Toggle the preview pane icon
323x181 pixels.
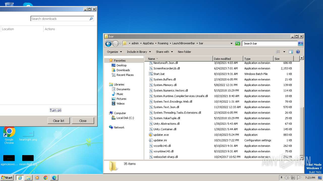(x=291, y=52)
